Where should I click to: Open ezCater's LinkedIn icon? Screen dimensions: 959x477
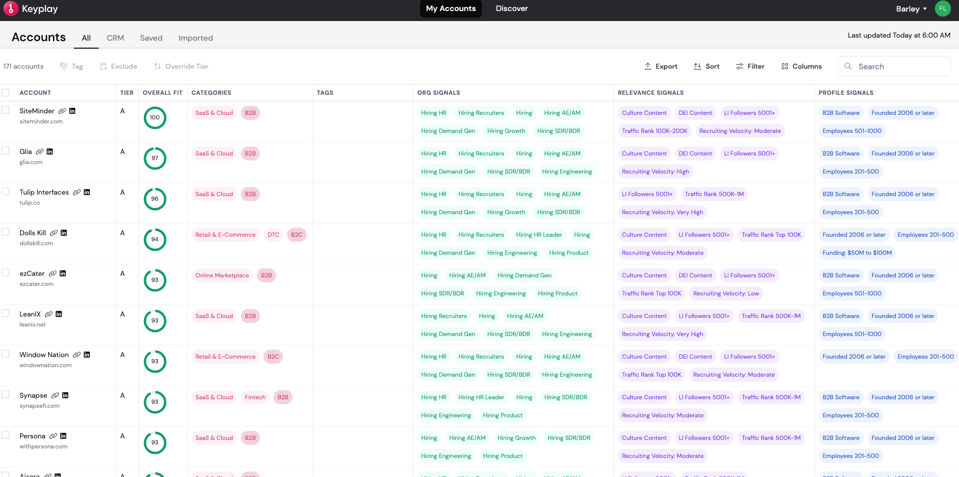tap(63, 273)
